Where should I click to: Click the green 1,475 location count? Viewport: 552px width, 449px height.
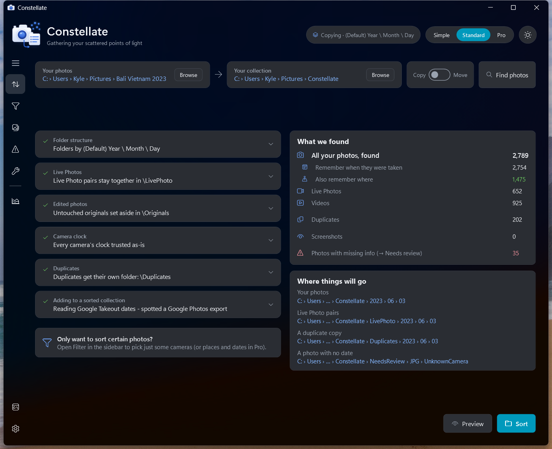click(x=519, y=179)
